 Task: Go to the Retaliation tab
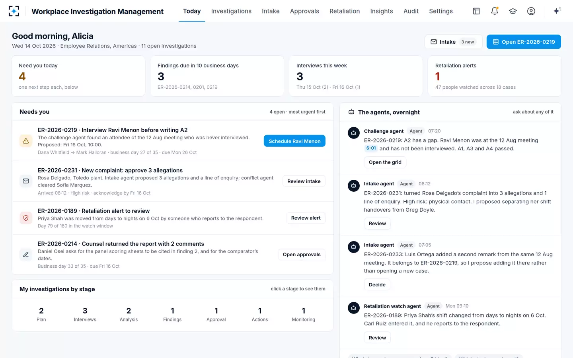pos(345,11)
